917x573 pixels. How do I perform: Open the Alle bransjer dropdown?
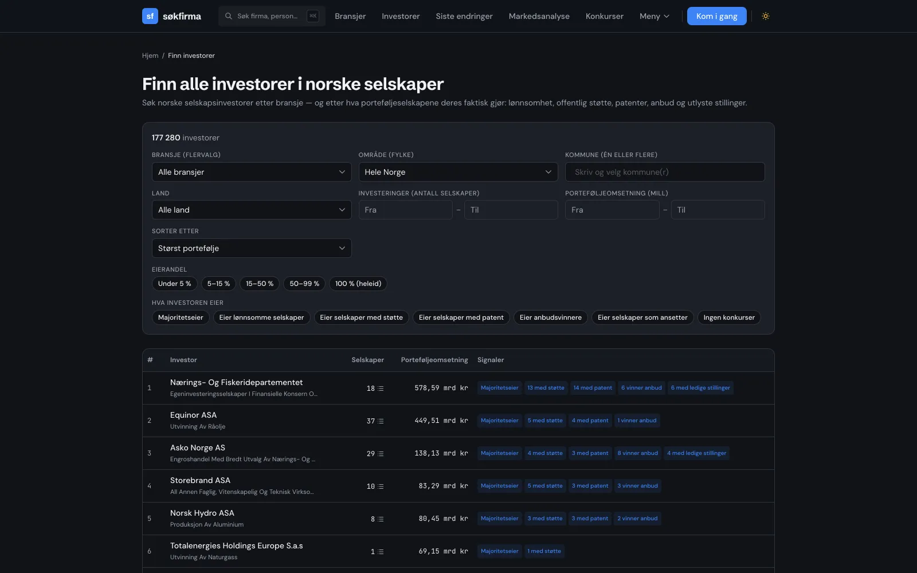(x=252, y=172)
